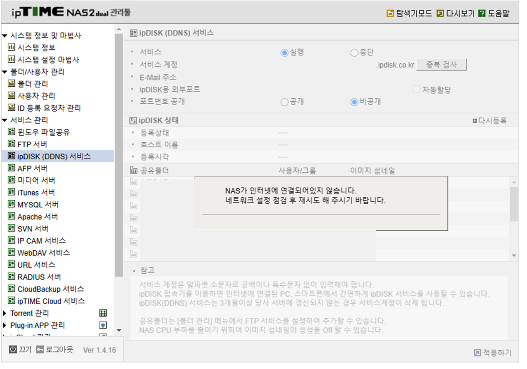Viewport: 527px width, 369px height.
Task: Collapse the 서비스 관리 section
Action: pyautogui.click(x=5, y=120)
